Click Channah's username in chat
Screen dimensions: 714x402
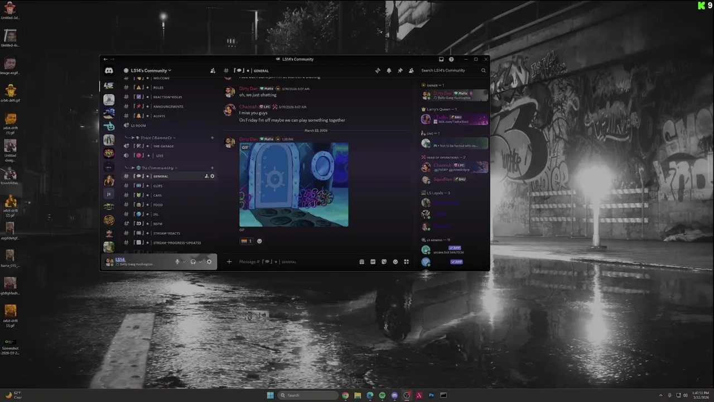click(248, 107)
